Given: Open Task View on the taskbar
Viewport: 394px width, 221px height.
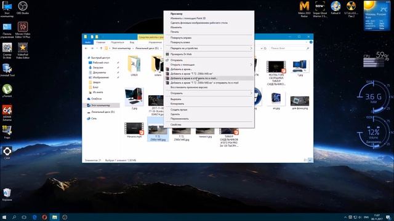Looking at the screenshot, I should tap(24, 217).
